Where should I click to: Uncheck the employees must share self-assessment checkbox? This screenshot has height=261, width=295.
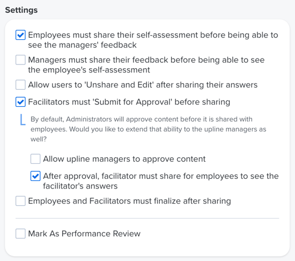pos(20,35)
